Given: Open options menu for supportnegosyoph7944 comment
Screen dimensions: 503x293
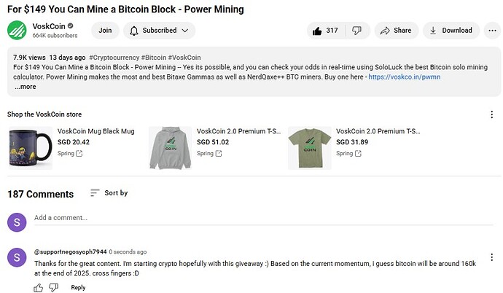Looking at the screenshot, I should point(492,257).
